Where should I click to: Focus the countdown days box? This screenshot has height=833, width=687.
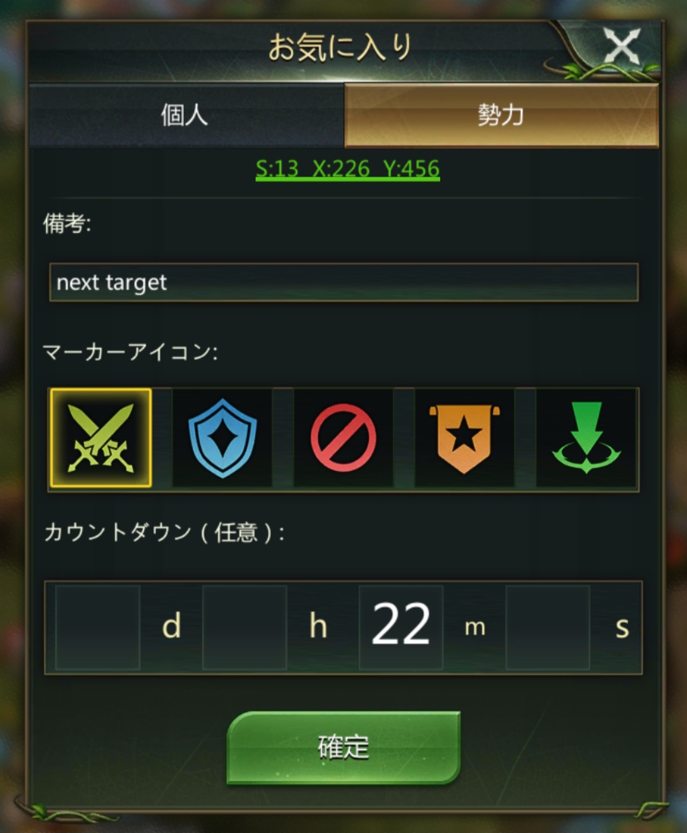tap(97, 627)
